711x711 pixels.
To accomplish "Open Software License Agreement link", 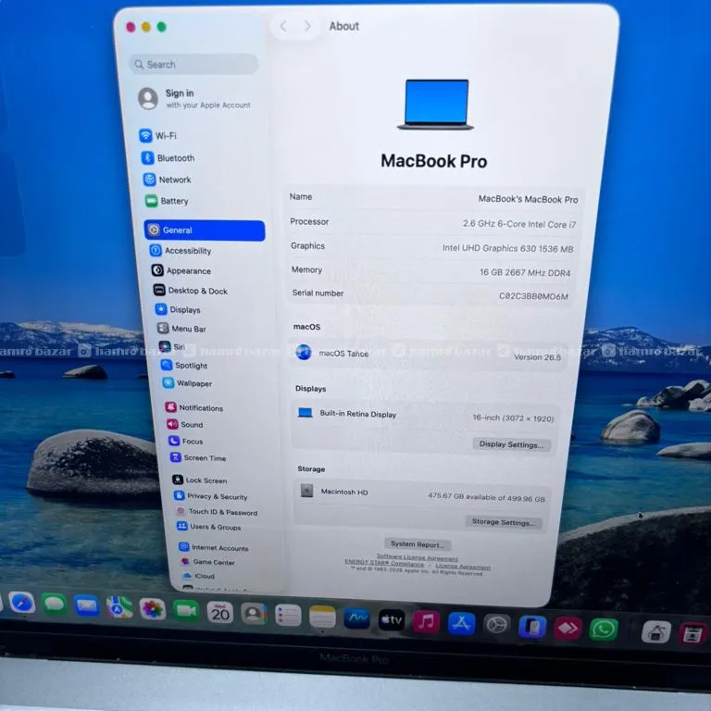I will point(418,557).
